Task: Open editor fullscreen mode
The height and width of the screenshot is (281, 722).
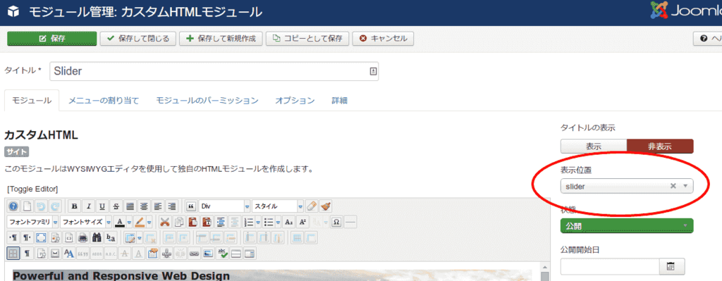Action: [41, 238]
